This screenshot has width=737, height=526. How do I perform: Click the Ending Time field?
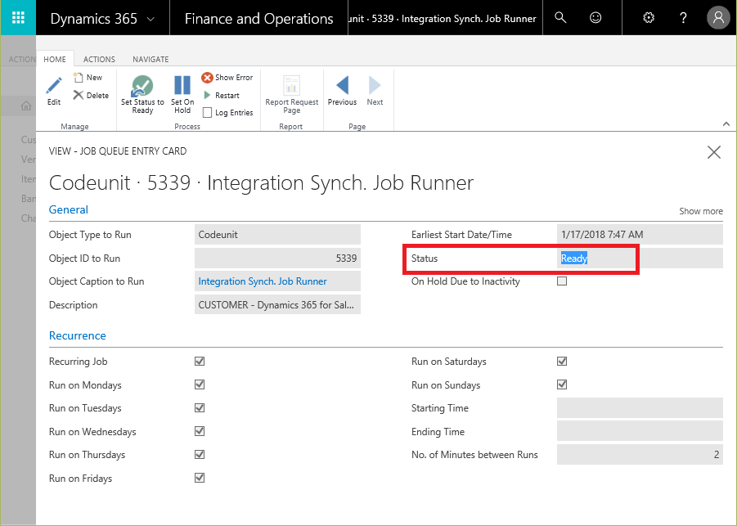click(640, 431)
